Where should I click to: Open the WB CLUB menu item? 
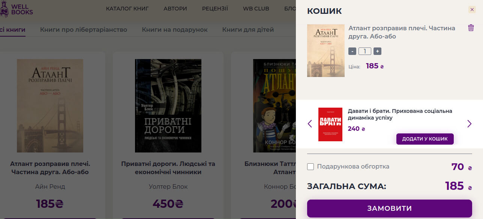pos(256,9)
